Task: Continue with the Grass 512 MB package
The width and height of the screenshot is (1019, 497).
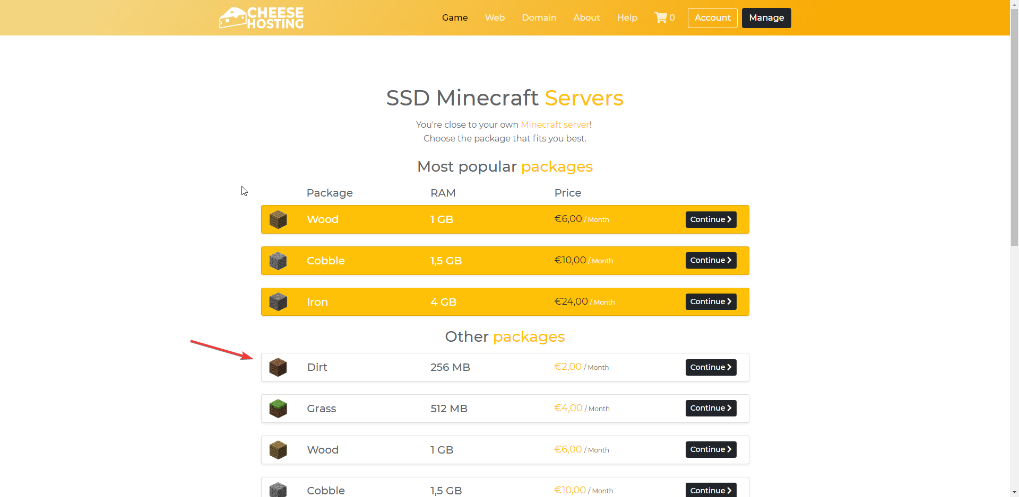Action: point(711,408)
